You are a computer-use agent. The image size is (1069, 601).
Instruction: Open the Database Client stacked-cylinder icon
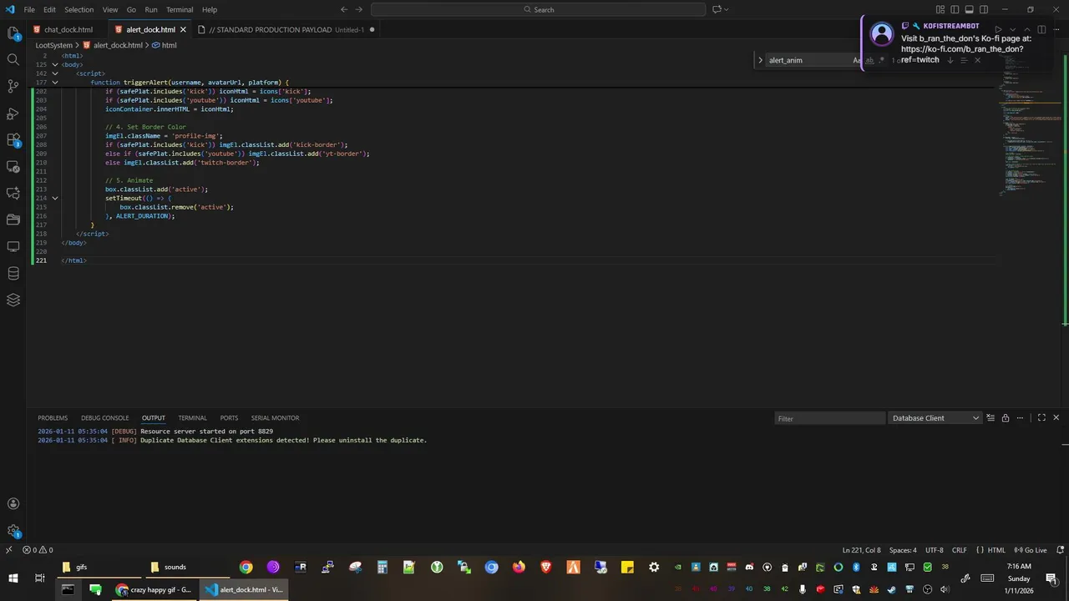click(13, 273)
